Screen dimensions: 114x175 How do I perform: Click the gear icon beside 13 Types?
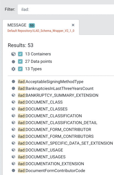(13, 69)
